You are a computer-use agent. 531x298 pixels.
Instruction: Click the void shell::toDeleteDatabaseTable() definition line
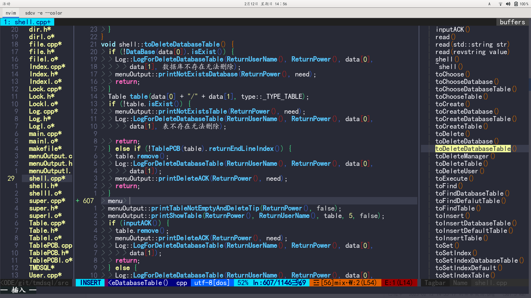tap(168, 44)
